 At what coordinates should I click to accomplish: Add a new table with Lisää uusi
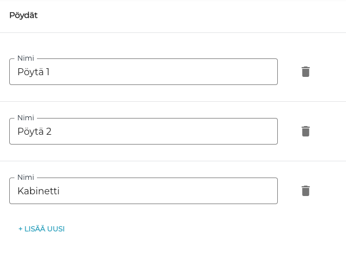[42, 229]
